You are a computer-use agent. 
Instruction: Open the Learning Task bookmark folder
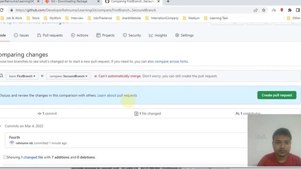point(216,18)
